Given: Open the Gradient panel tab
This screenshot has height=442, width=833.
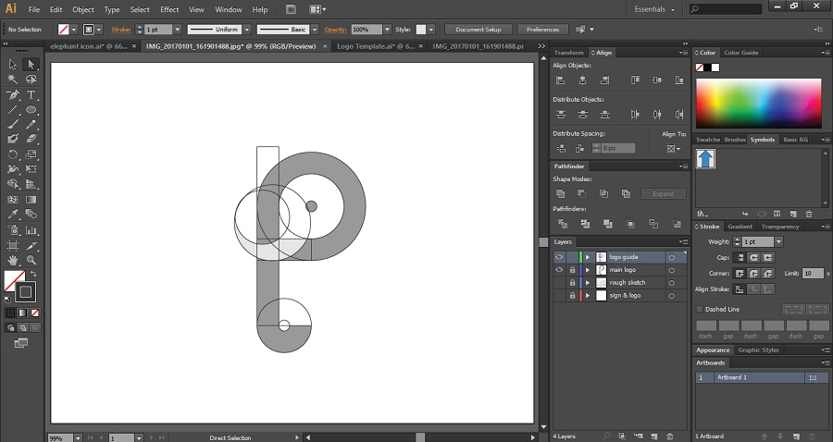Looking at the screenshot, I should [740, 227].
